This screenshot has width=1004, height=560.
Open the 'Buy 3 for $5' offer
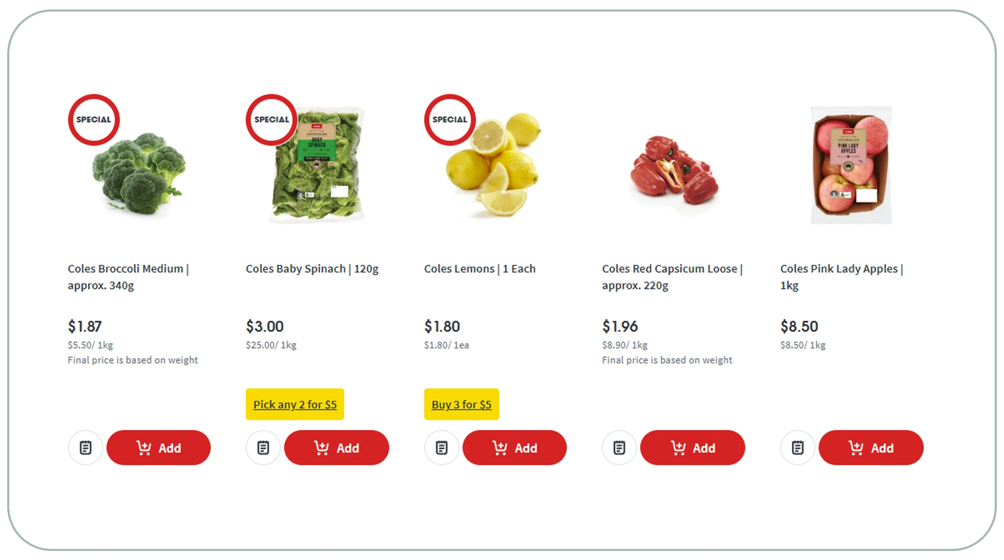(x=461, y=404)
